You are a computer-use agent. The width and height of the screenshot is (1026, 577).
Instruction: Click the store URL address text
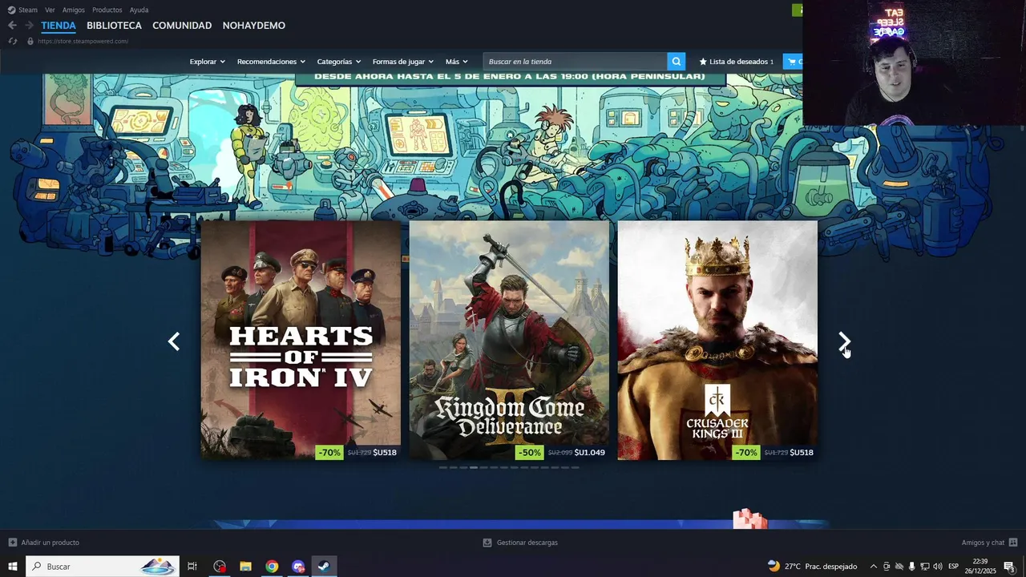point(83,41)
